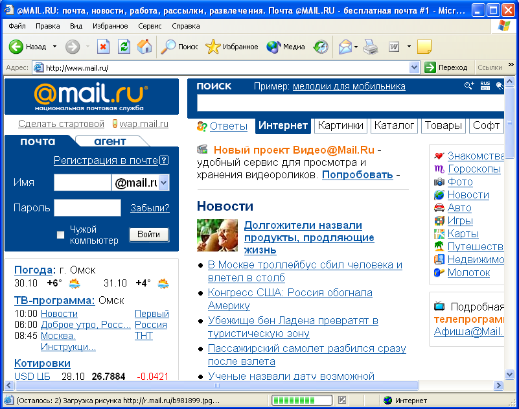Image resolution: width=519 pixels, height=409 pixels.
Task: Click the Войти login button
Action: coord(149,235)
